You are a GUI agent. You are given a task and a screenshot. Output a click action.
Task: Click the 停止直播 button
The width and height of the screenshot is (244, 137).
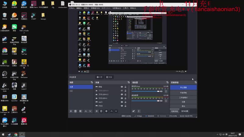[x=183, y=88]
